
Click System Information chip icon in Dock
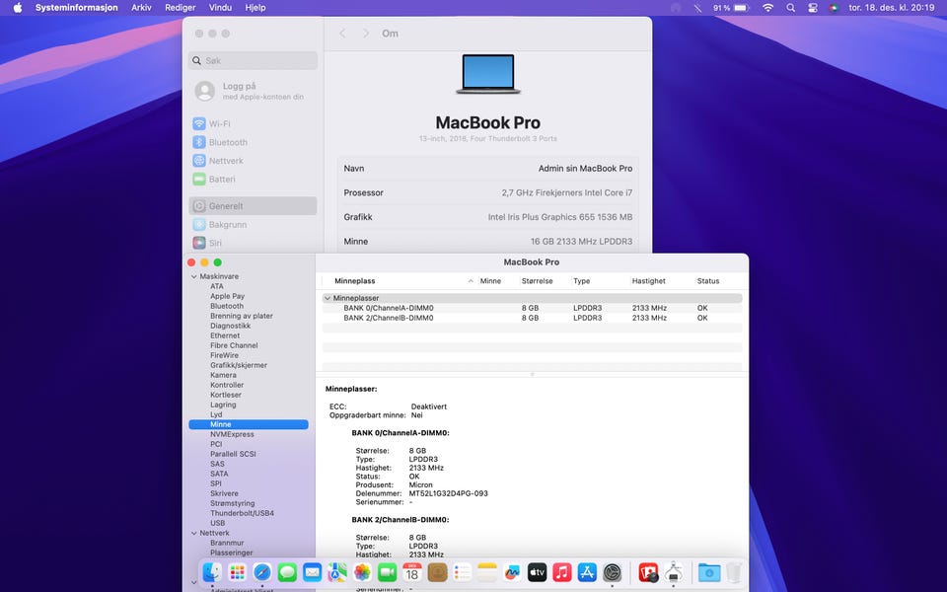tap(674, 571)
